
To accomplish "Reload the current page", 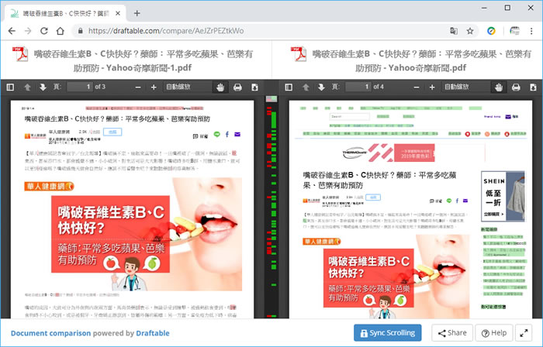I will point(44,31).
